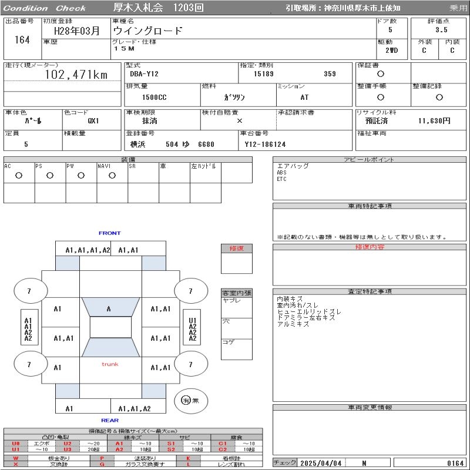
Task: Click the 保証書 circle mark
Action: [381, 74]
